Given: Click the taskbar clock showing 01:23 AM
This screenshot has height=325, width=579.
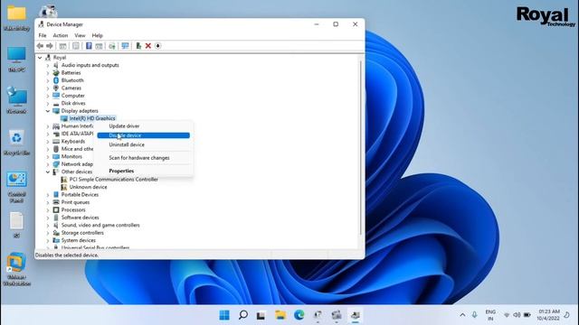Looking at the screenshot, I should (x=549, y=315).
